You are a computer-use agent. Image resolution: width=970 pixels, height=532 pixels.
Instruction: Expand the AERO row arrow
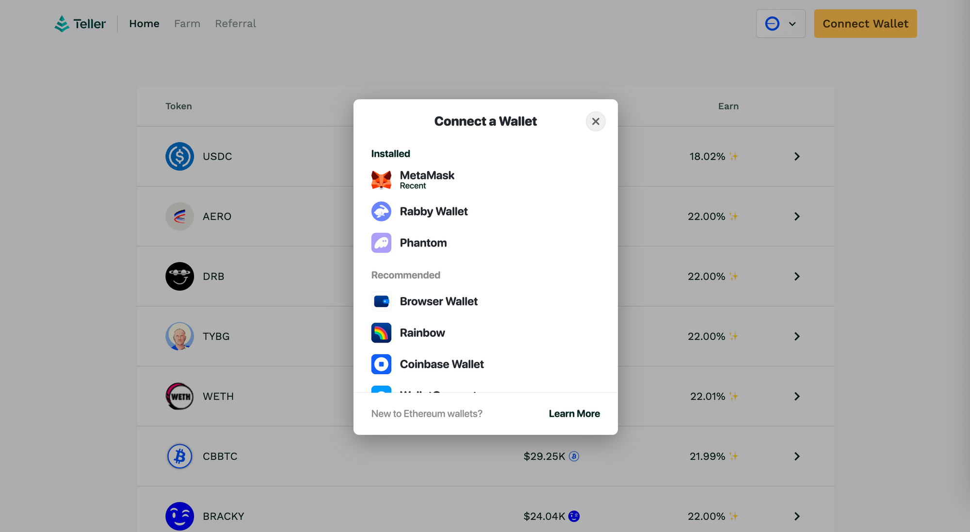[797, 217]
